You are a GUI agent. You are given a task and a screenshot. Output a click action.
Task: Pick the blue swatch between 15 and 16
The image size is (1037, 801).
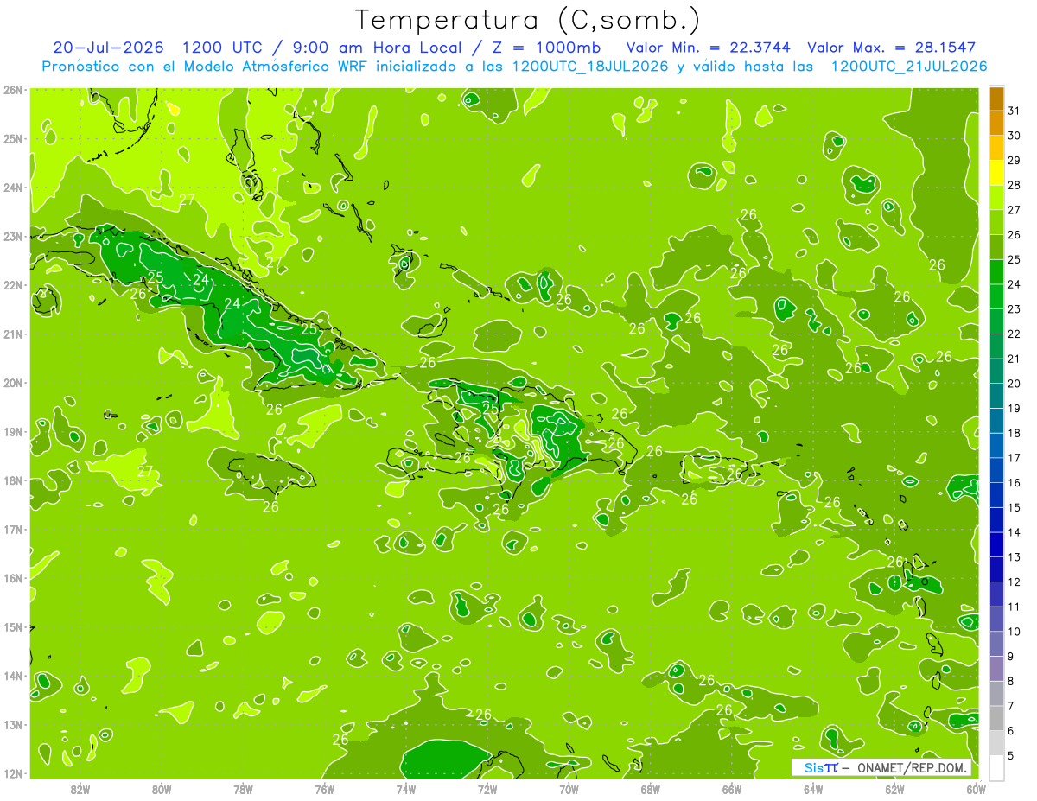(x=996, y=494)
